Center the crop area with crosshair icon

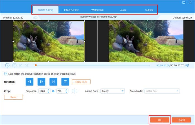click(75, 91)
